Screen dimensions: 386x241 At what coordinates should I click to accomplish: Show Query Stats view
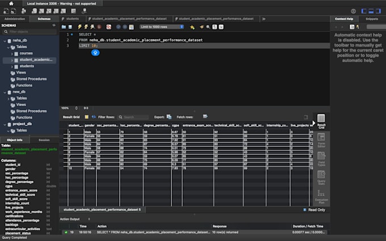[321, 177]
